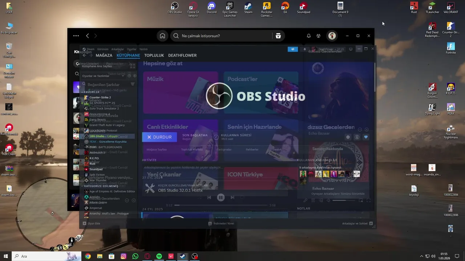Stop OBS Studio with the DURDUR button
Viewport: 465px width, 261px height.
tap(159, 137)
